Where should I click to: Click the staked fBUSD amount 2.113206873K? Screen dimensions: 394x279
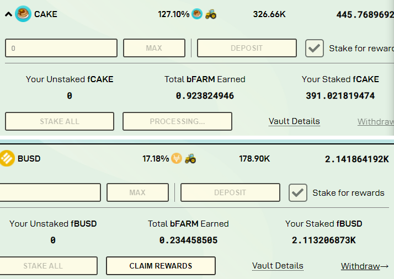tap(323, 240)
